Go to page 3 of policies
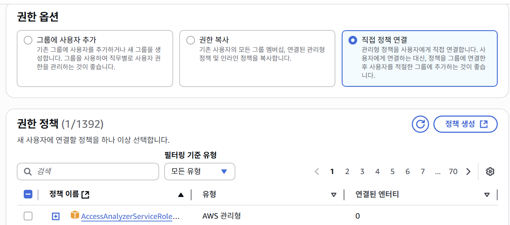Image resolution: width=510 pixels, height=225 pixels. (x=362, y=172)
